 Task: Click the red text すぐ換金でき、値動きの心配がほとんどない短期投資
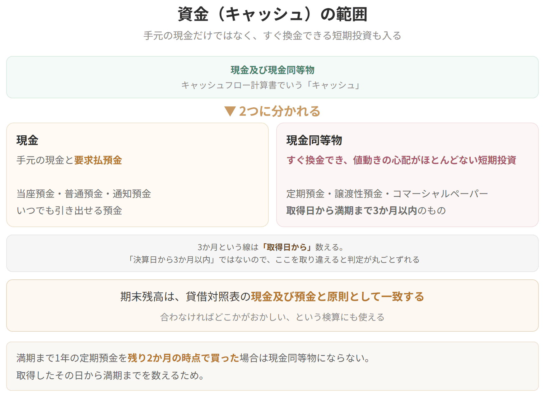pos(401,160)
